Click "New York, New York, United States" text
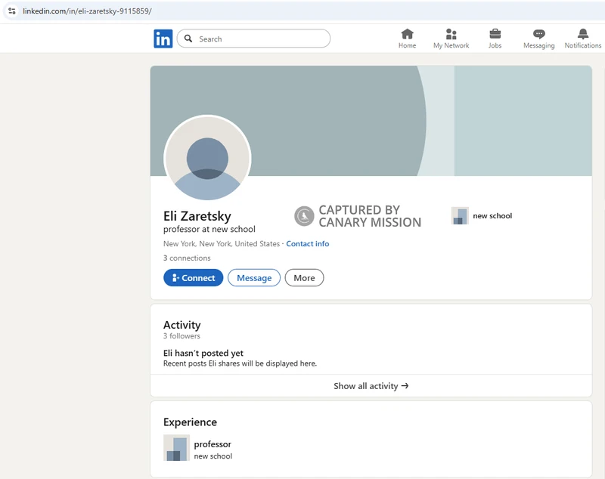 coord(221,244)
